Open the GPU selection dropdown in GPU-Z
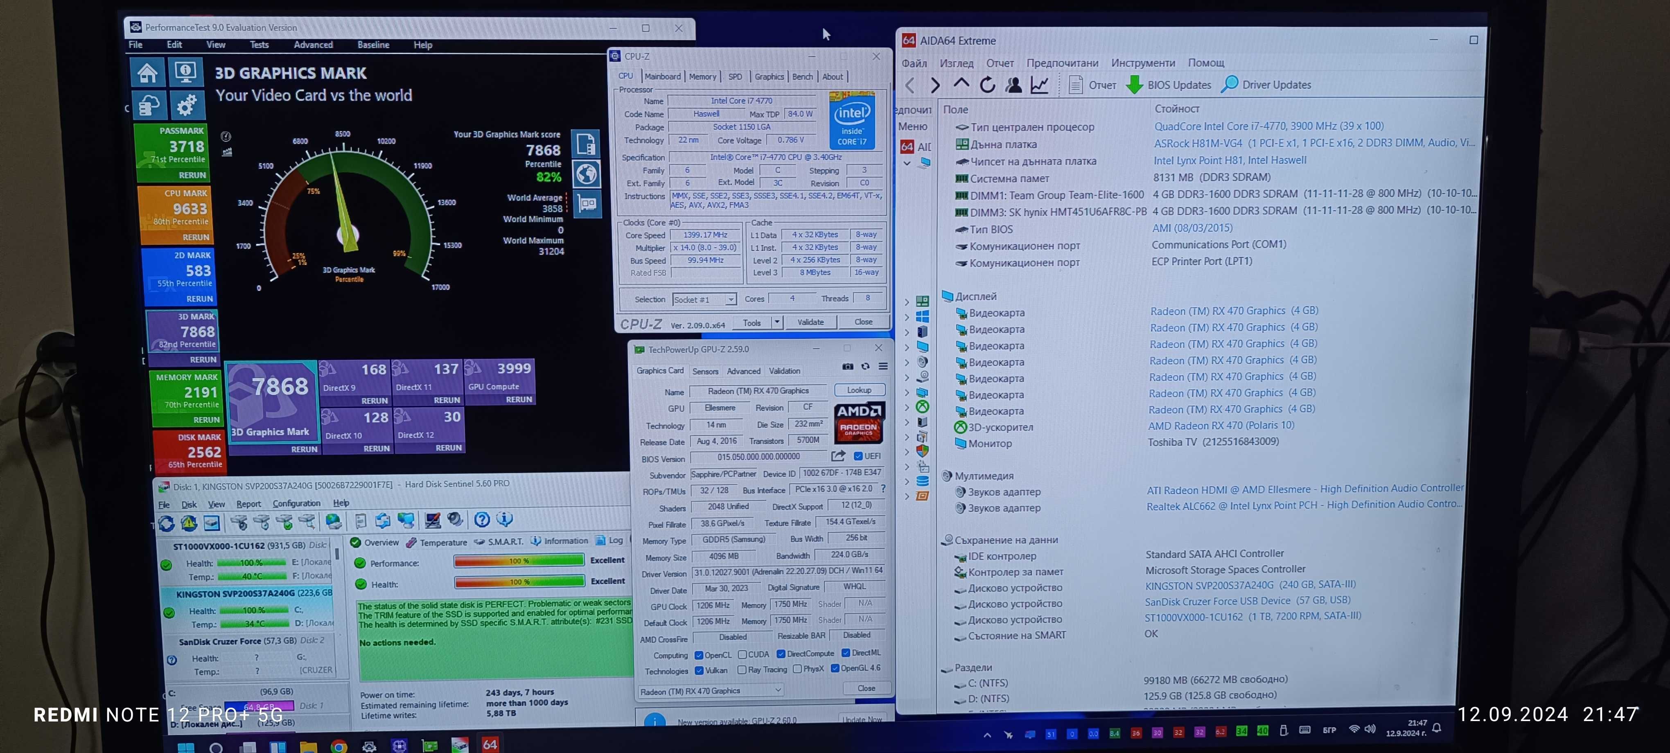1670x753 pixels. pos(711,691)
